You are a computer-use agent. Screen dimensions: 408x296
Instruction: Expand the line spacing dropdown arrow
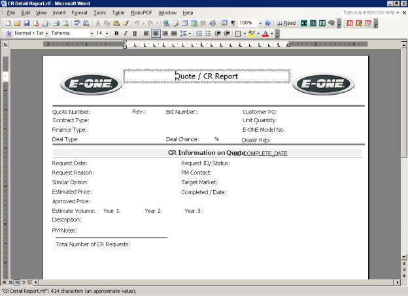tap(190, 33)
